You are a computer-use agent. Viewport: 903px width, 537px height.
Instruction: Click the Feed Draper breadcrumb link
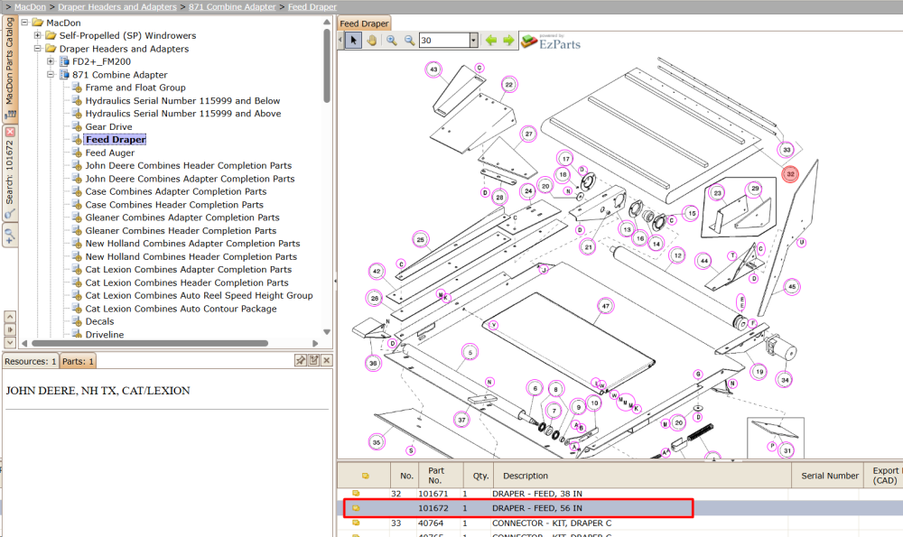312,7
